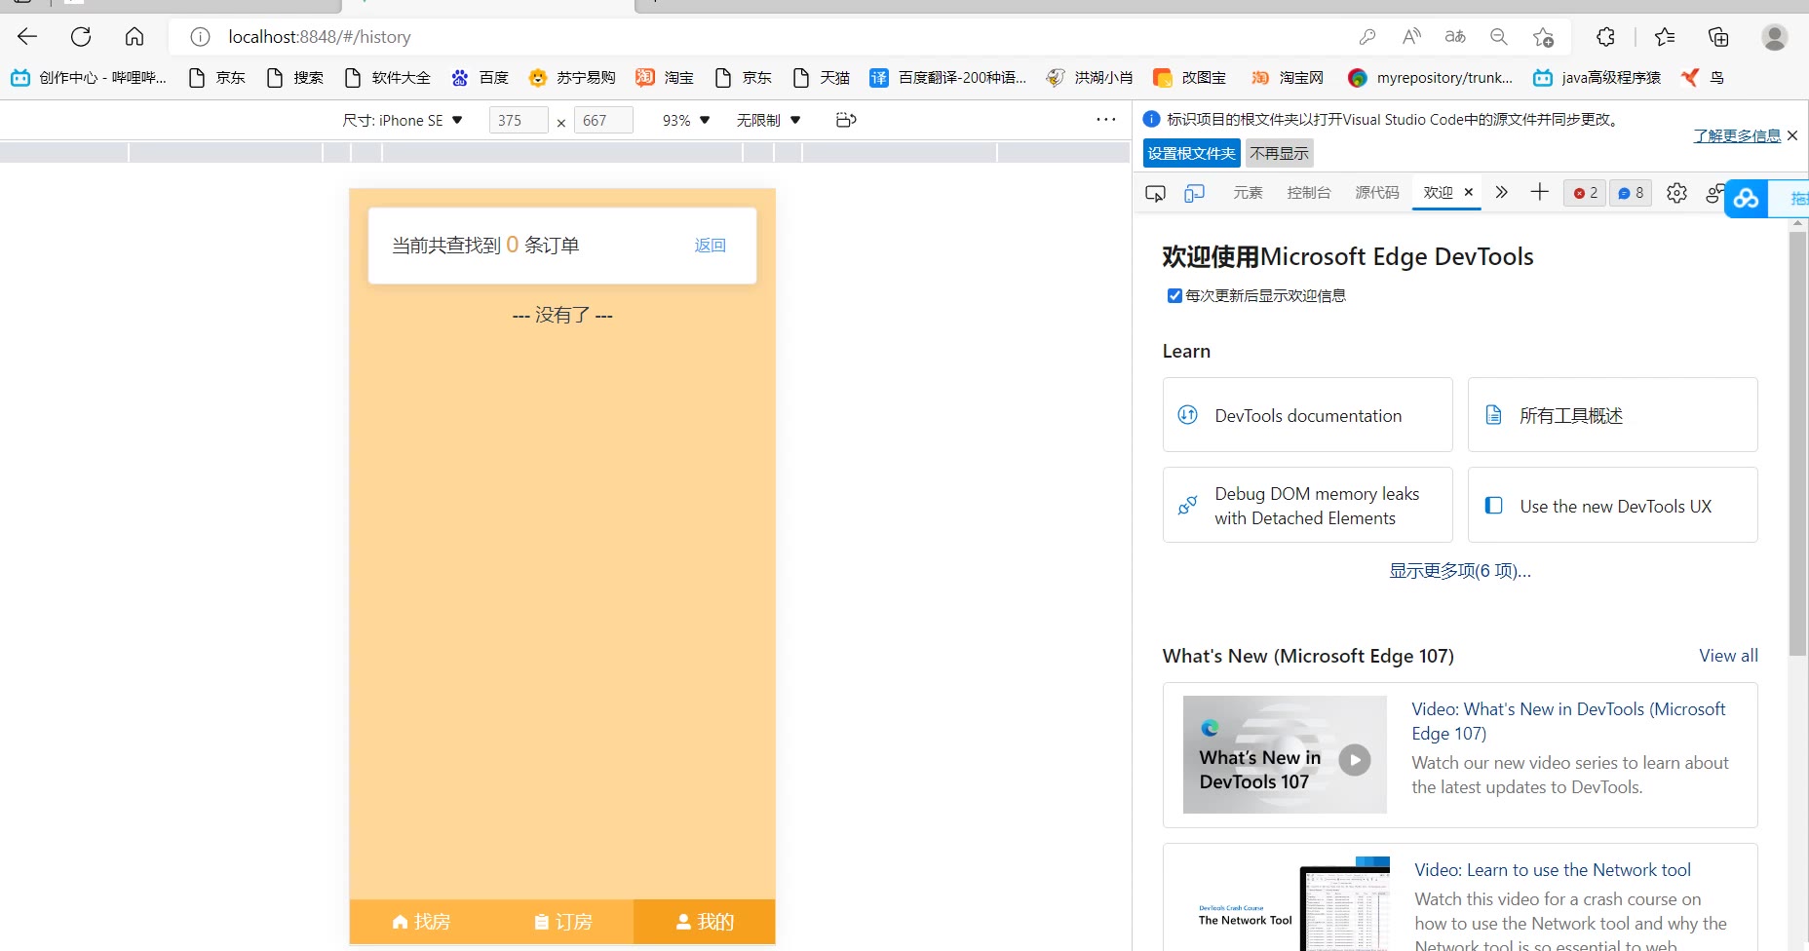Toggle device emulation icon in DevTools
Image resolution: width=1809 pixels, height=951 pixels.
(x=1194, y=193)
